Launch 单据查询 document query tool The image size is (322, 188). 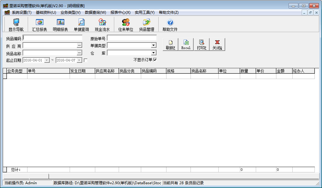81,25
